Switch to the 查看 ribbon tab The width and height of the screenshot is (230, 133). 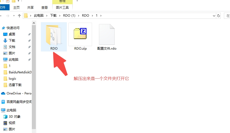point(45,8)
